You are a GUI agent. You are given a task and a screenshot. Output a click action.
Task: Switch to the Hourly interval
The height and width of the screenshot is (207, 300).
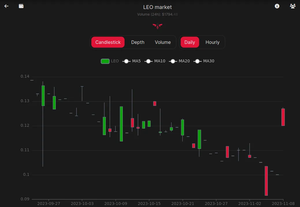tap(212, 42)
